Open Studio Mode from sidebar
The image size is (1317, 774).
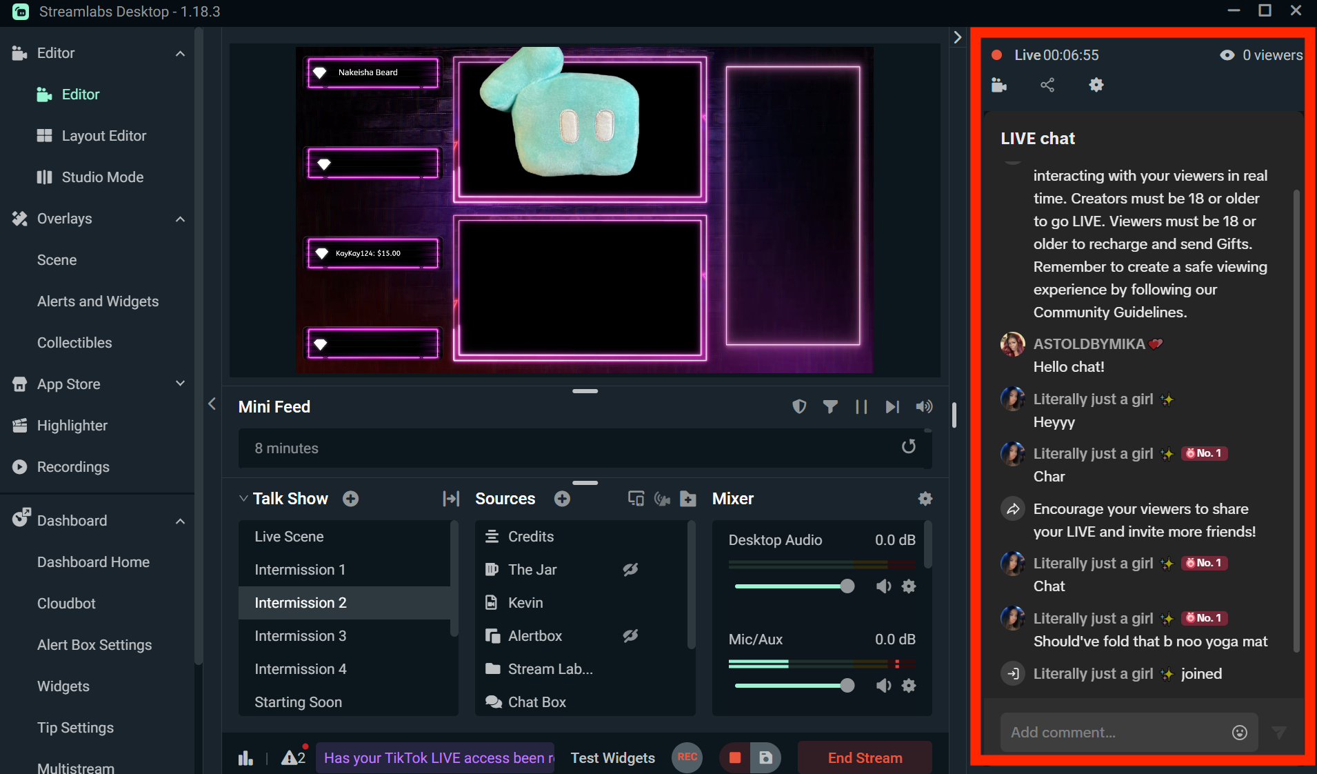click(x=102, y=177)
